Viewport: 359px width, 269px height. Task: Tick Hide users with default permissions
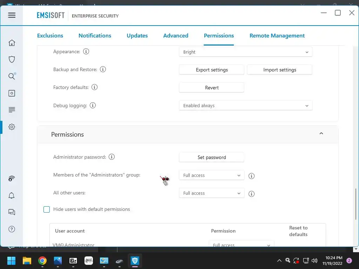[x=47, y=209]
